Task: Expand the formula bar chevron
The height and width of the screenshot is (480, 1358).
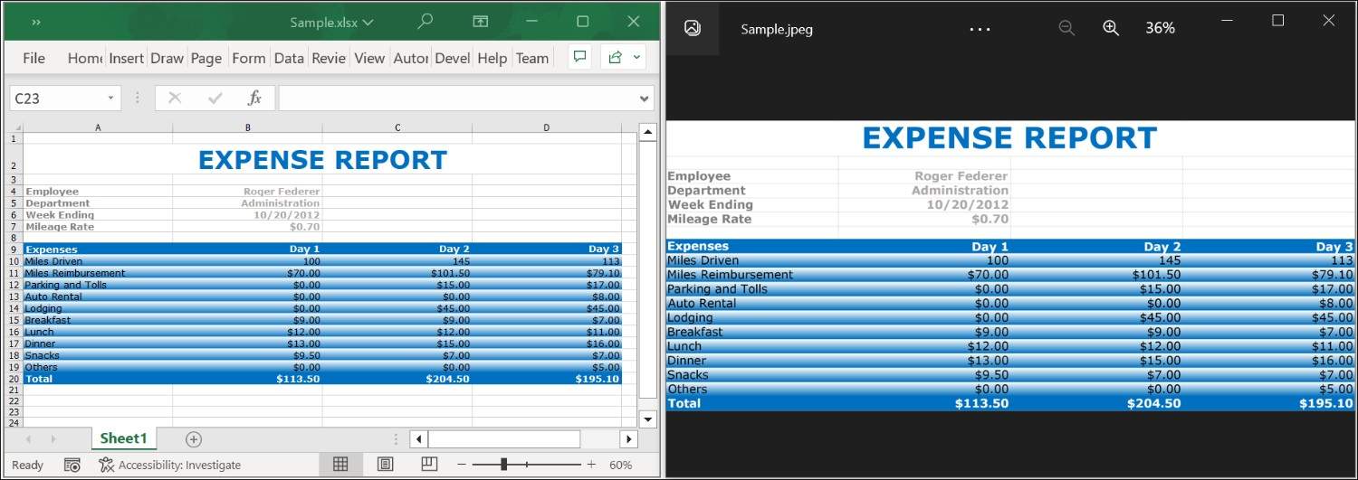Action: click(x=645, y=99)
